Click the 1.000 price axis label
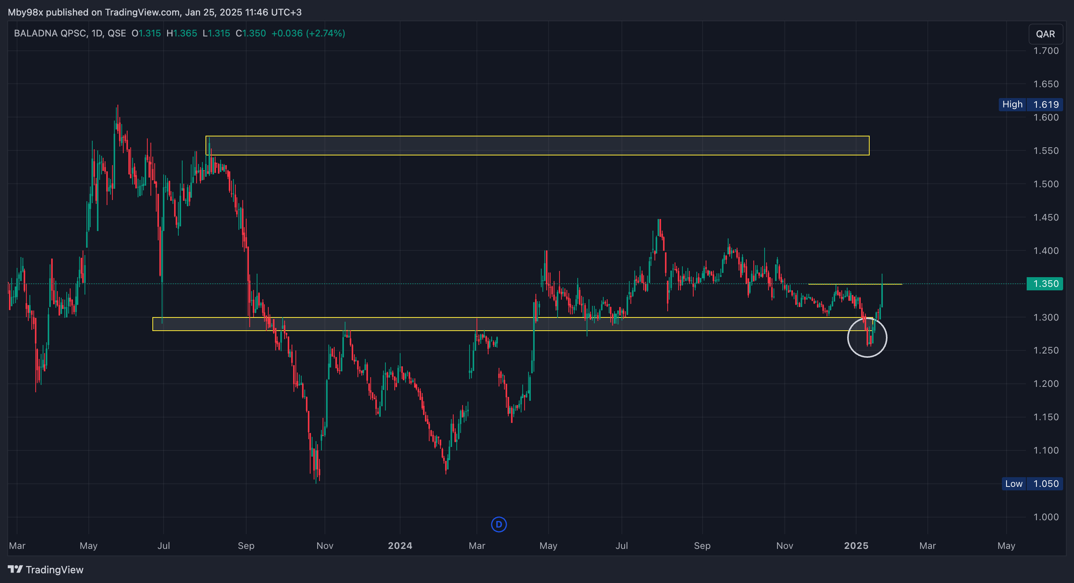 1046,517
